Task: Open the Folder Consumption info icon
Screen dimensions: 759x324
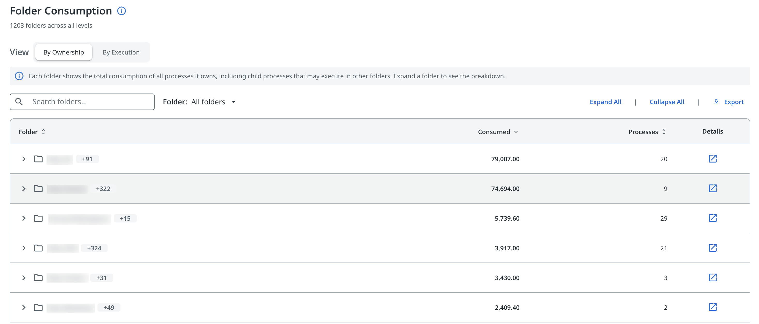Action: tap(122, 11)
